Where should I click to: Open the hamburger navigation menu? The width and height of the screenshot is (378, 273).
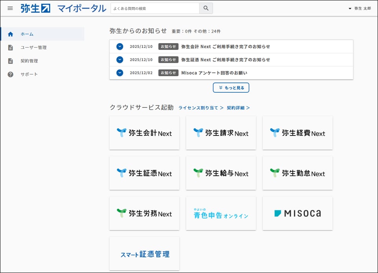(10, 8)
